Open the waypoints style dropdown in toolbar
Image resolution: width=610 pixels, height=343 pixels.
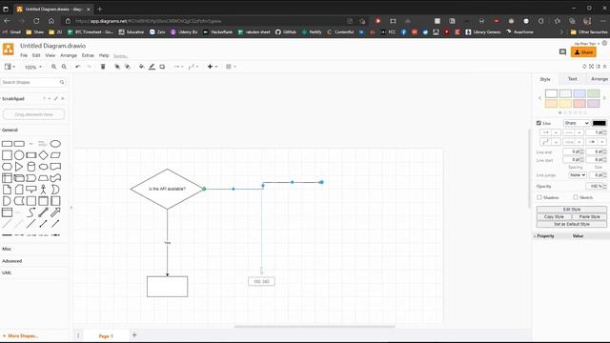coord(193,67)
